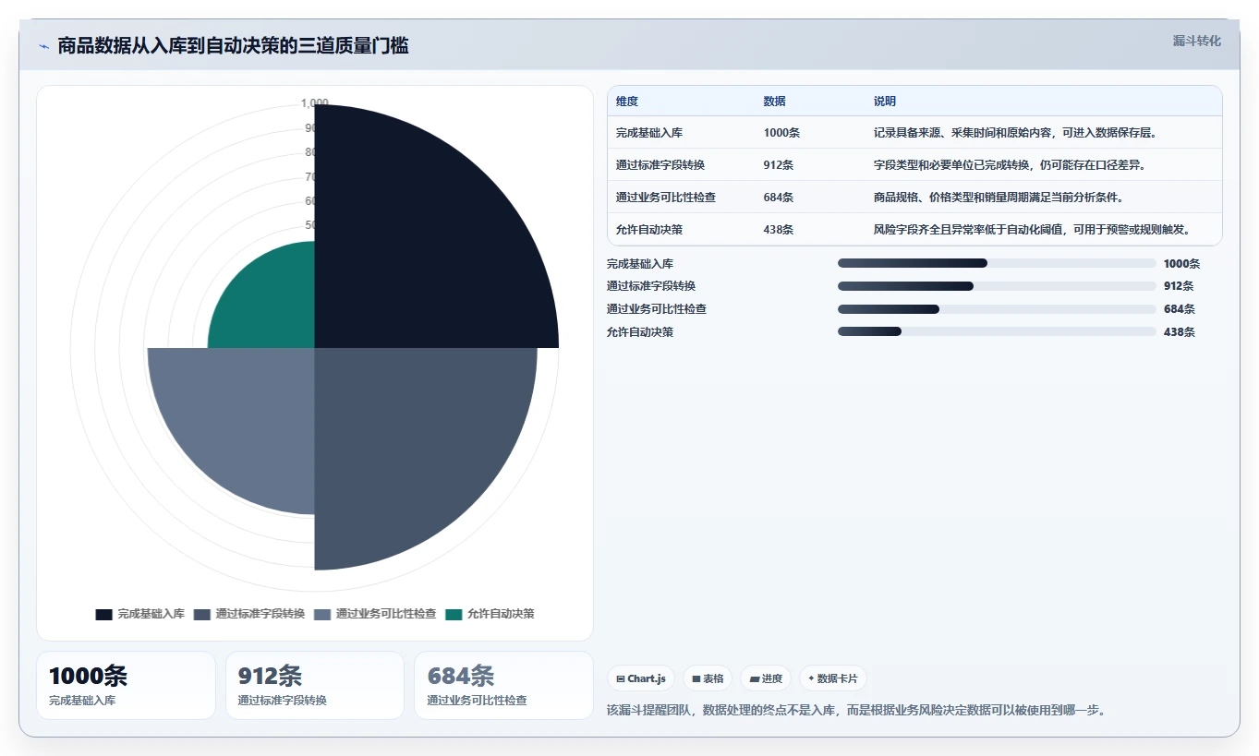Click the 数据卡片 tag chip
This screenshot has height=756, width=1259.
tap(833, 678)
